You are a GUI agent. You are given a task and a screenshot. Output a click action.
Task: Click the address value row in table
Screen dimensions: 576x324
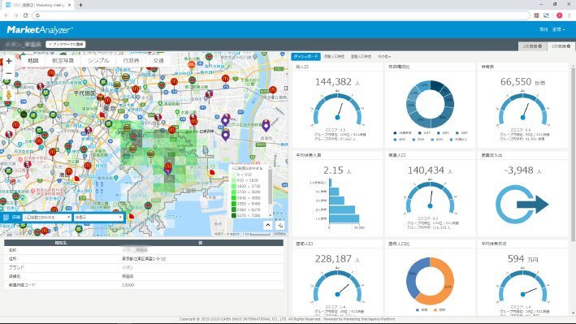144,259
